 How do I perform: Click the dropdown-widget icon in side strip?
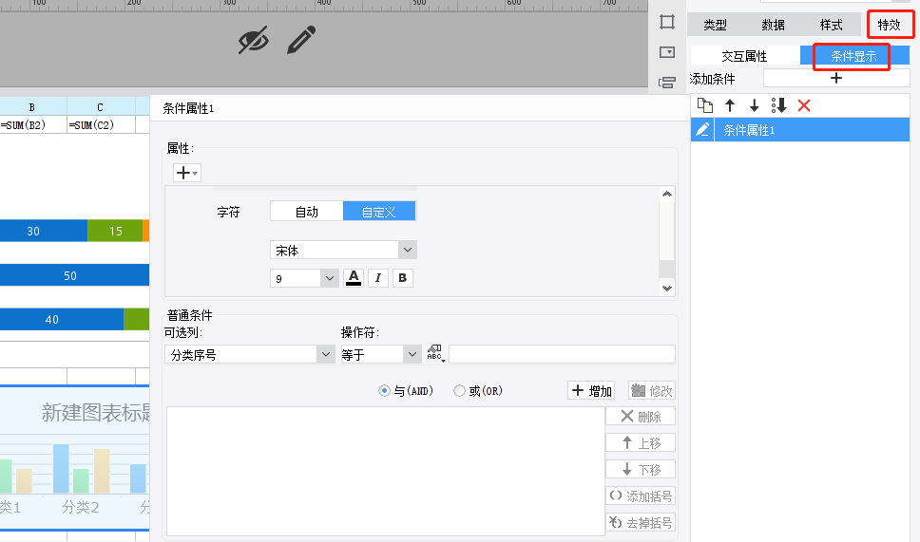(667, 52)
